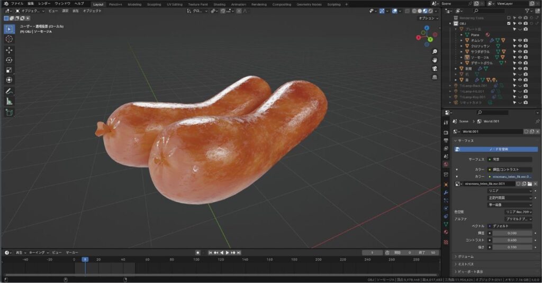This screenshot has height=283, width=542.
Task: Adjust the 強さ 0.100 slider
Action: pos(512,247)
